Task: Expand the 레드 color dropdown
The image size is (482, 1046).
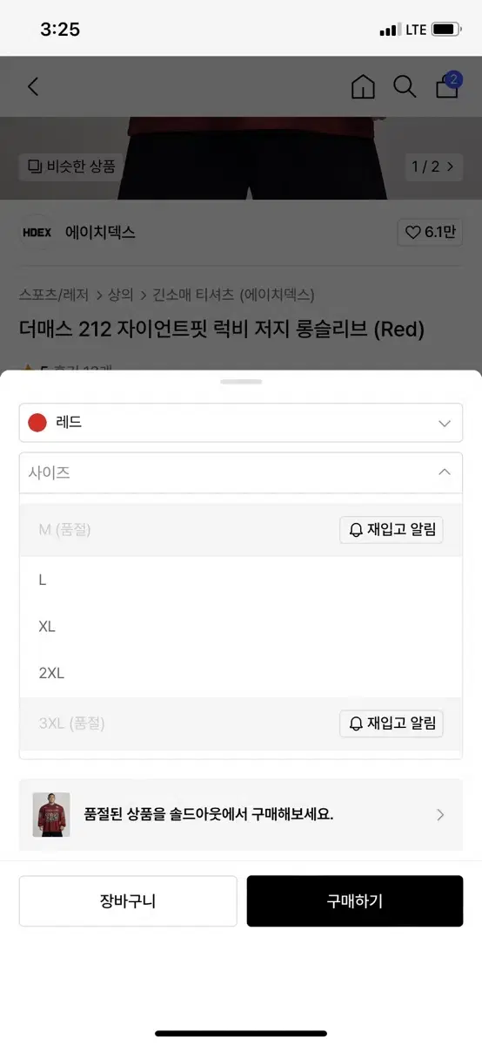Action: 241,423
